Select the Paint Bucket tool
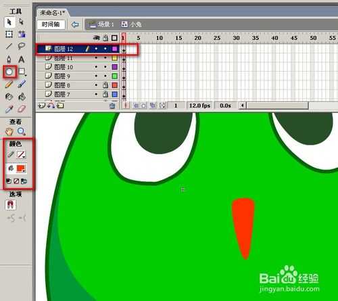Image resolution: width=338 pixels, height=301 pixels. tap(22, 97)
